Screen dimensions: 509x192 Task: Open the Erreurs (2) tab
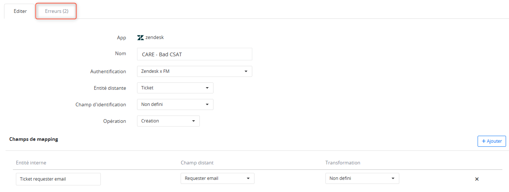tap(57, 11)
